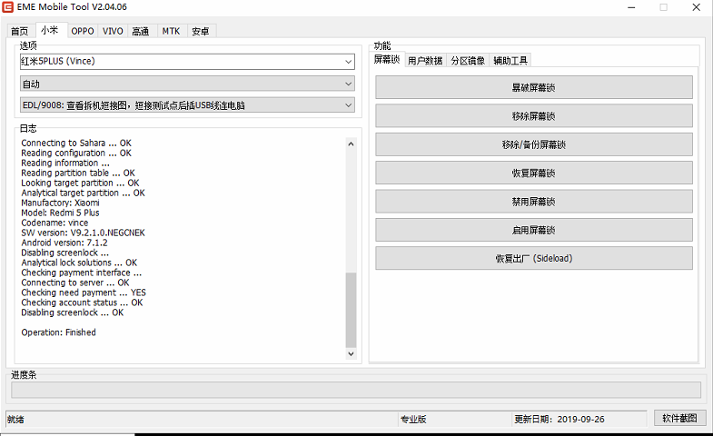Open the 高通 tab
Image resolution: width=713 pixels, height=436 pixels.
[x=141, y=31]
